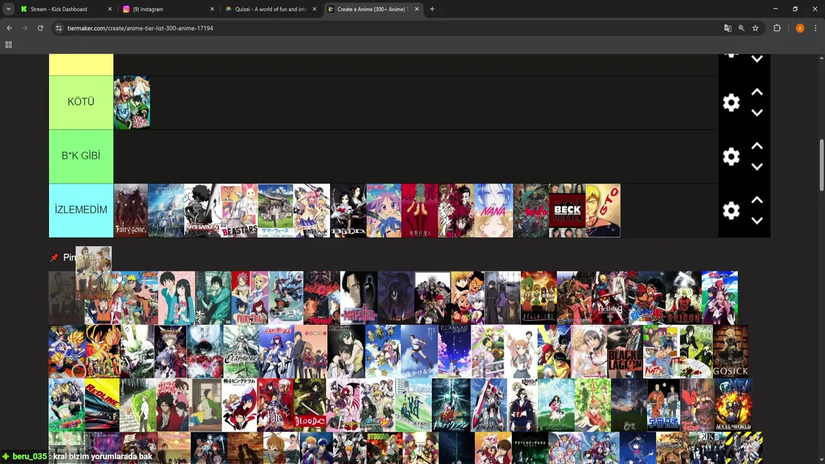Pick the Black Lagoon poster from the pool
The width and height of the screenshot is (825, 464).
click(625, 351)
